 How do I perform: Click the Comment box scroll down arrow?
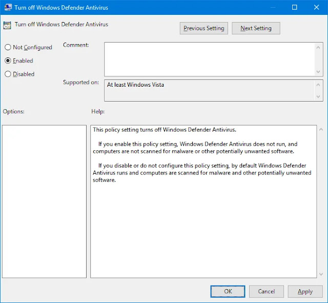[318, 72]
